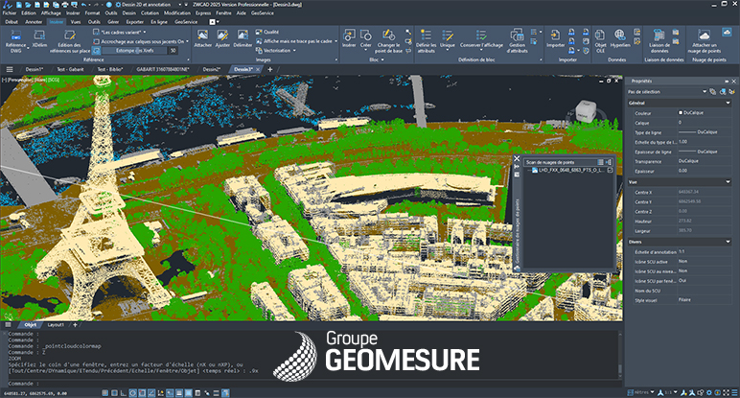Viewport: 740px width, 398px height.
Task: Click the Qualité image icon
Action: coord(259,32)
